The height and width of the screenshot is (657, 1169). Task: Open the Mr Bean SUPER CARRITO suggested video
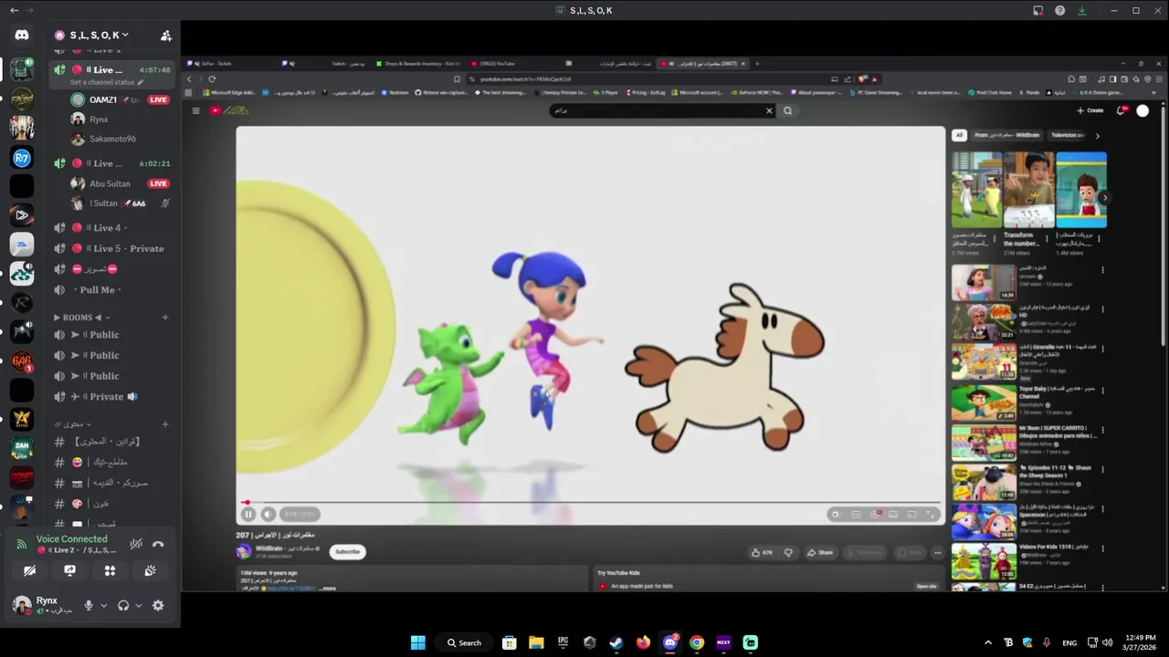[x=1028, y=442]
